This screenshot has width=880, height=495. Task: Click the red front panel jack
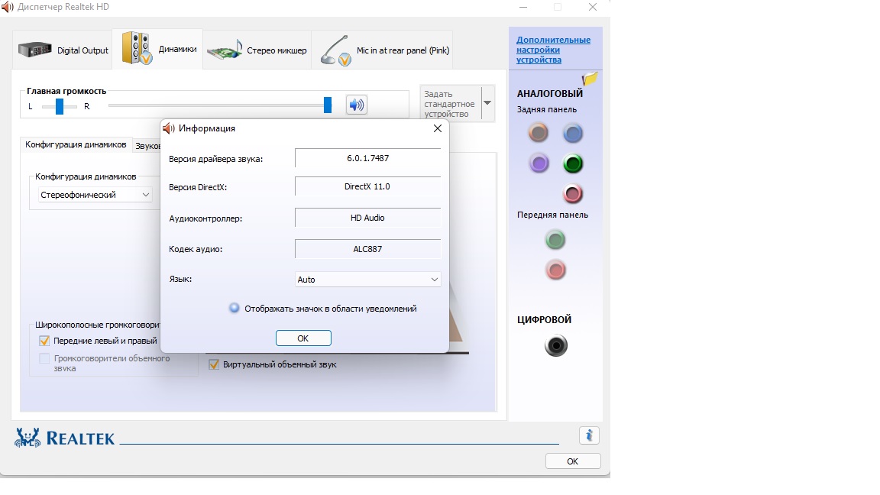pyautogui.click(x=555, y=270)
